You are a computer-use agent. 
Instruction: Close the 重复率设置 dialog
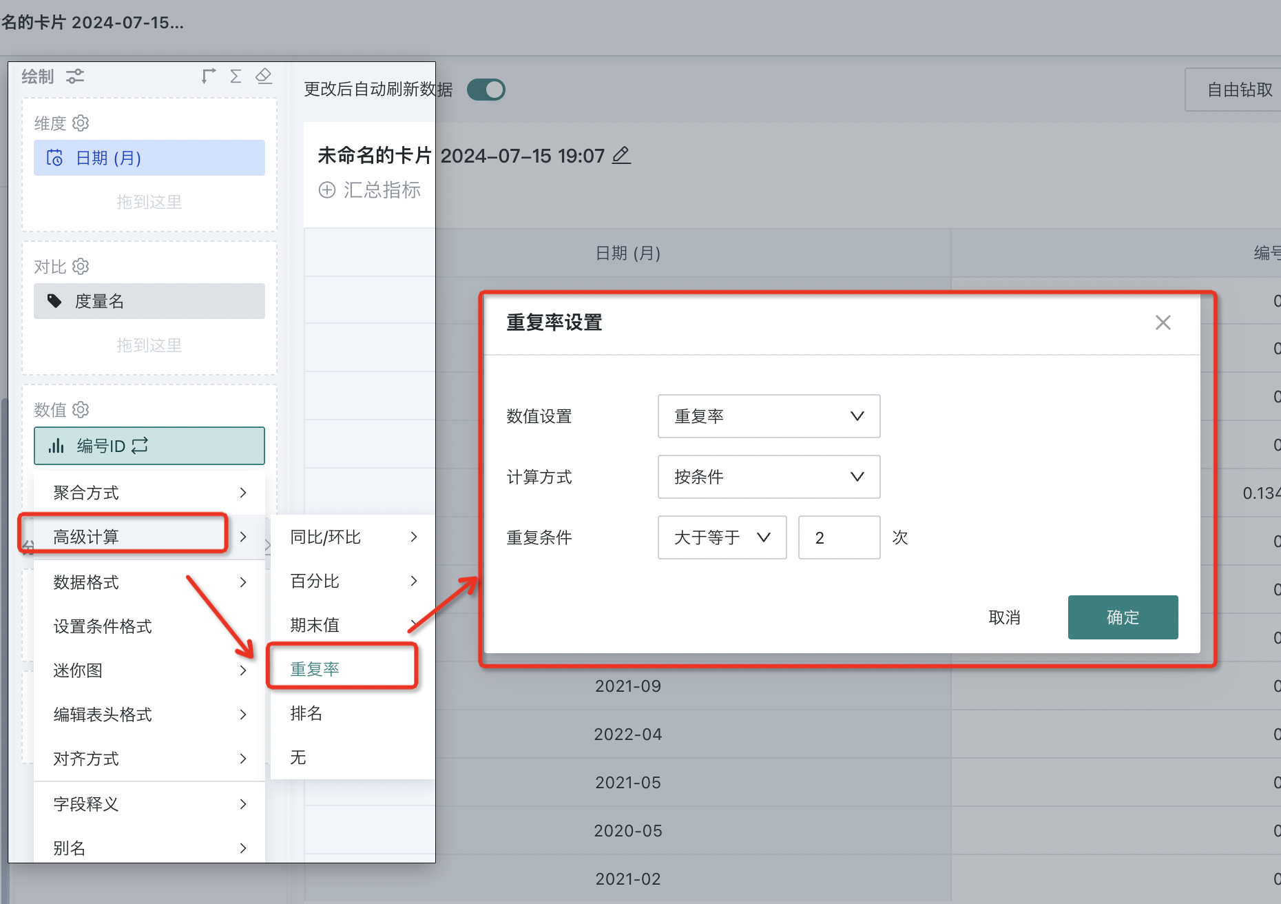[1163, 322]
